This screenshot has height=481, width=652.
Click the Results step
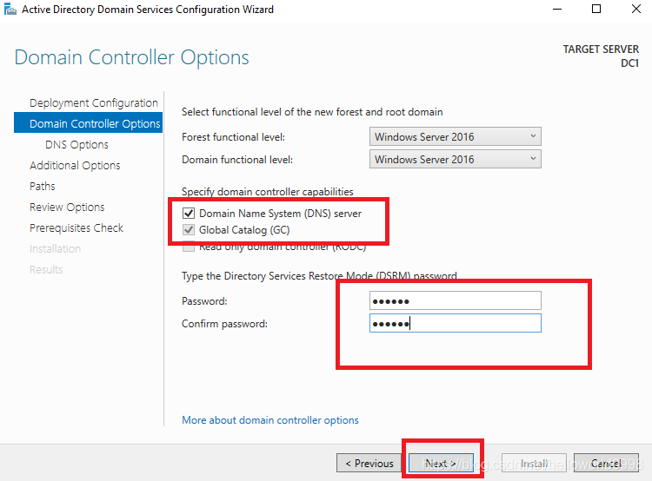click(x=46, y=269)
